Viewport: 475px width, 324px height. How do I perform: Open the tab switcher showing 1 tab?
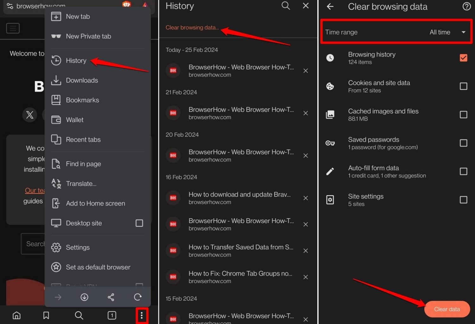[112, 315]
